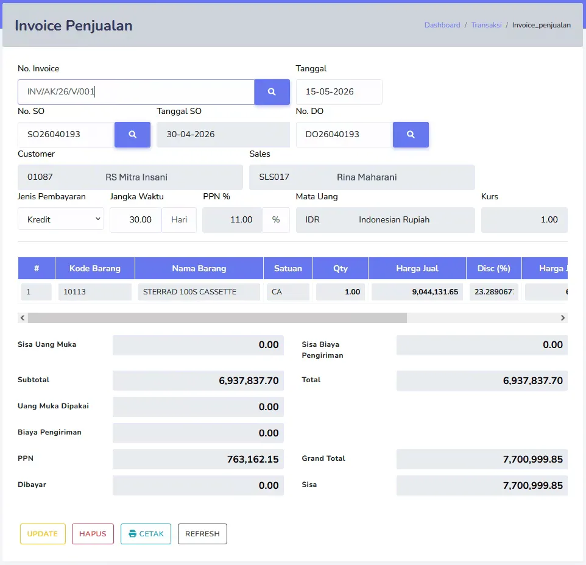Click the Jangka Waktu field showing 30.00
Image resolution: width=586 pixels, height=565 pixels.
[x=136, y=219]
